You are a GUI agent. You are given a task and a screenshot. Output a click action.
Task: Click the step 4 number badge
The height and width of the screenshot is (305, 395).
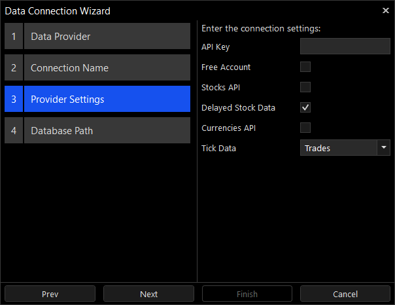click(14, 131)
